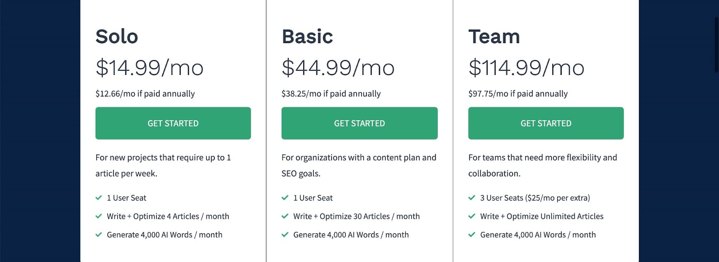
Task: Click the checkmark next to 4 Articles / month
Action: [x=99, y=216]
